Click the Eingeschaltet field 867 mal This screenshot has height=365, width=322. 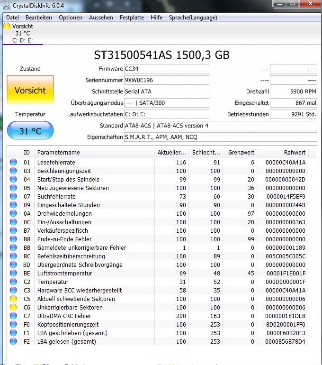[294, 103]
